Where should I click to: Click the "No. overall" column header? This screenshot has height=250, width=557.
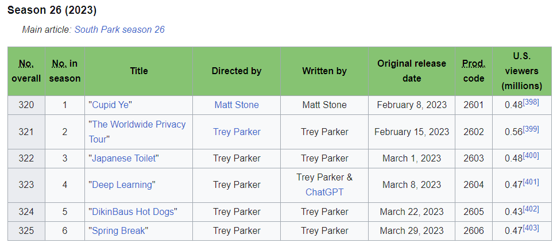pyautogui.click(x=26, y=63)
